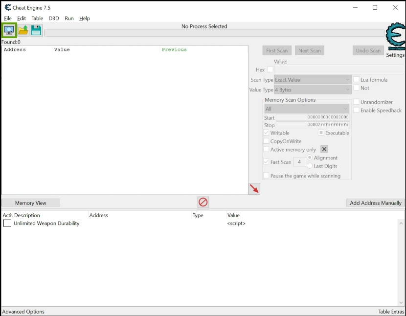406x316 pixels.
Task: Click the open folder load table icon
Action: (23, 30)
